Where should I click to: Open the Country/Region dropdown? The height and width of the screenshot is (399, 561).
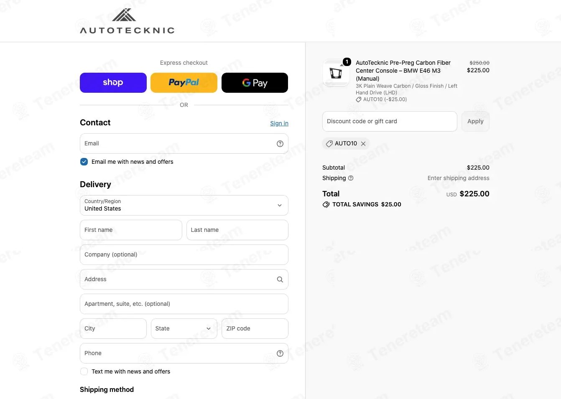point(184,205)
